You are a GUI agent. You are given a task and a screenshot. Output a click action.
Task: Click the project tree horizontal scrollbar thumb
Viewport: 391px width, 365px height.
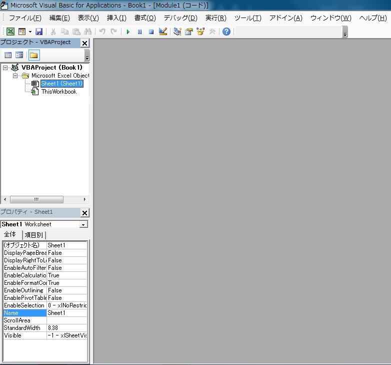(x=36, y=199)
